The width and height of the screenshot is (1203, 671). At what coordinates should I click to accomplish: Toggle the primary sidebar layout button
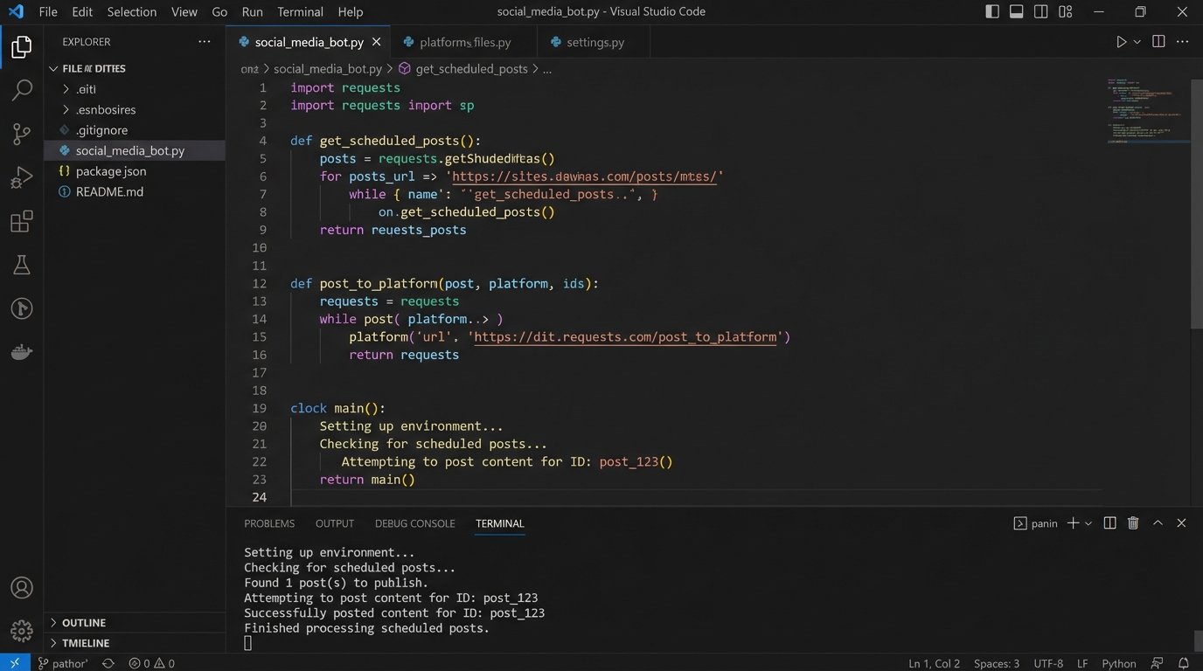click(x=992, y=12)
